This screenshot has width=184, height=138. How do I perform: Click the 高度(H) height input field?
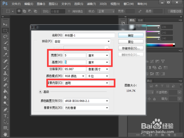pyautogui.click(x=75, y=62)
